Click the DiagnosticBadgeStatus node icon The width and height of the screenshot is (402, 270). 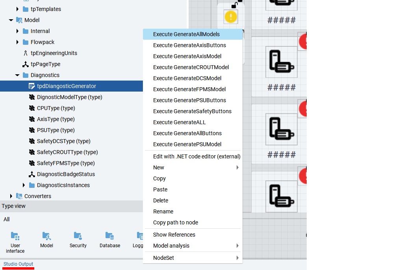click(32, 174)
